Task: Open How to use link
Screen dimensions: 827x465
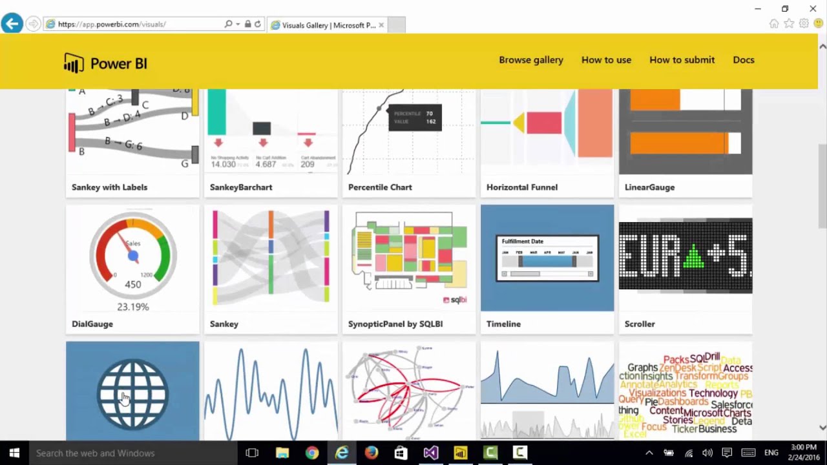Action: [x=606, y=60]
